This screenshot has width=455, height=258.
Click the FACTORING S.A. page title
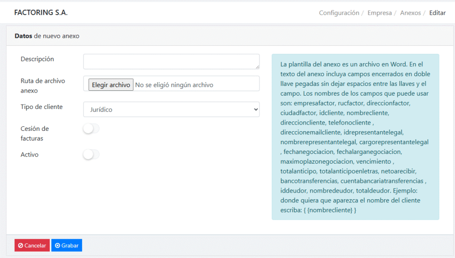pos(41,13)
